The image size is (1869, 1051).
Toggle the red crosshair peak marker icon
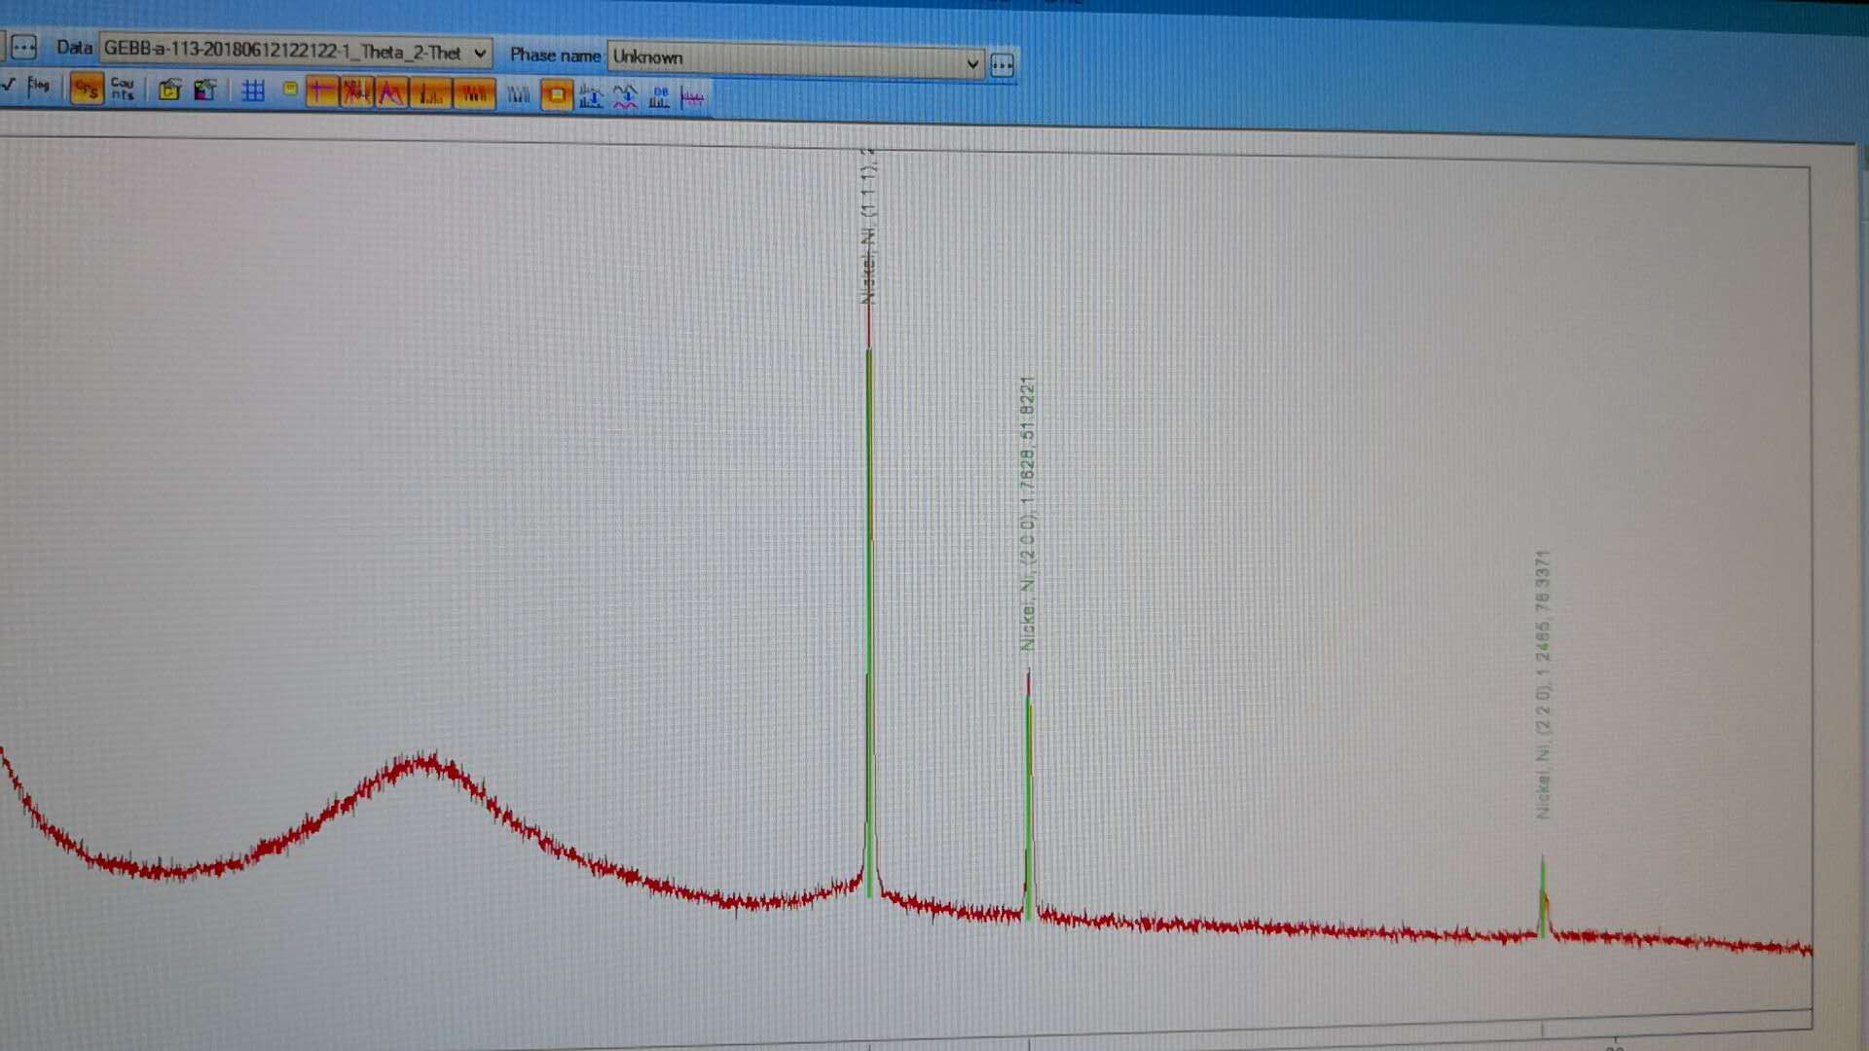click(321, 91)
